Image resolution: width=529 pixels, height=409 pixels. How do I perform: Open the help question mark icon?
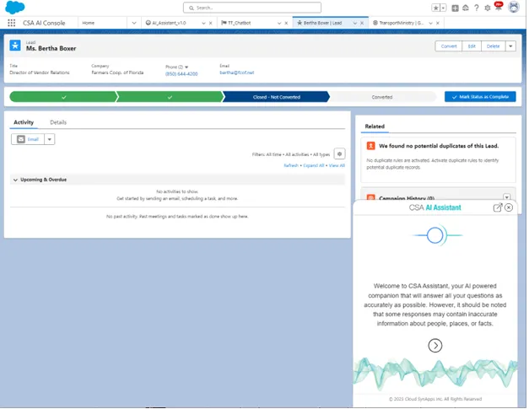click(x=478, y=8)
